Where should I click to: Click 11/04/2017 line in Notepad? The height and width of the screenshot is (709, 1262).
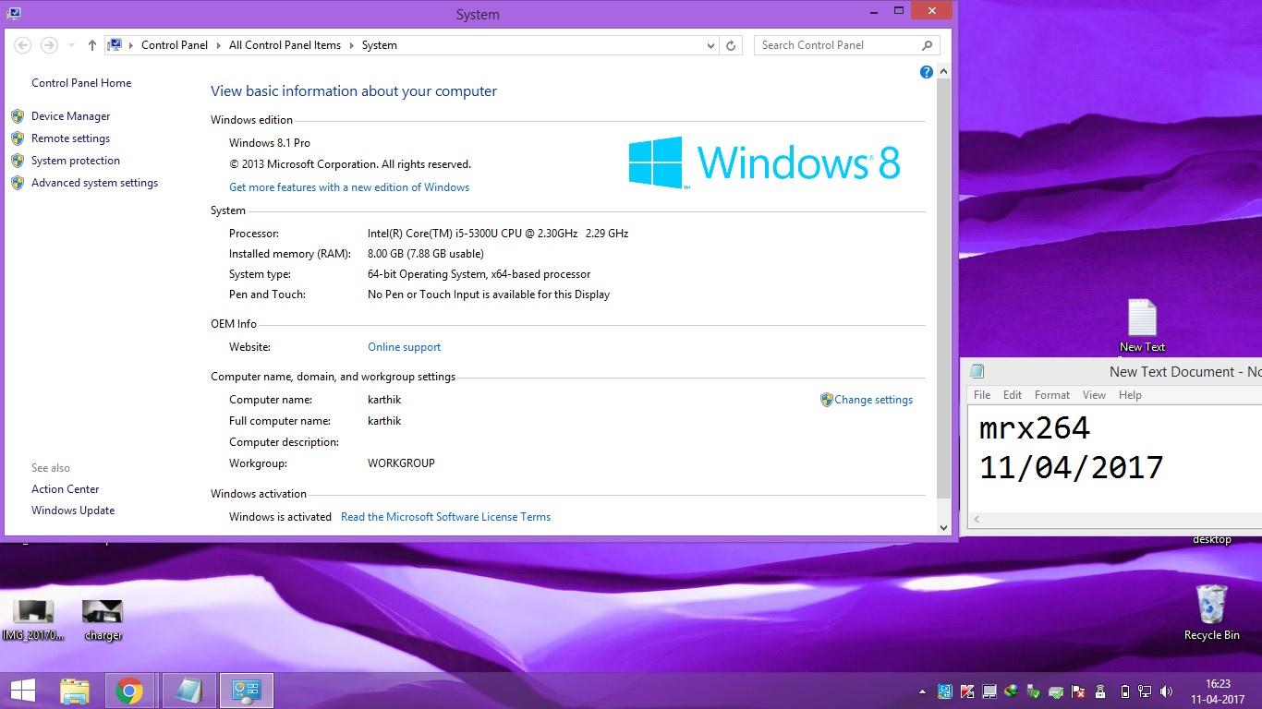[1071, 468]
